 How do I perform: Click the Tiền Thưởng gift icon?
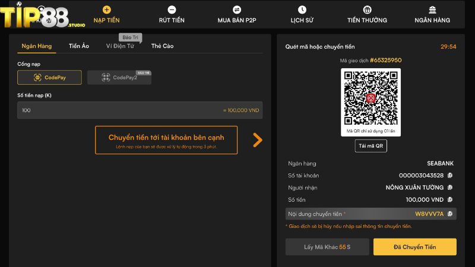[x=367, y=9]
